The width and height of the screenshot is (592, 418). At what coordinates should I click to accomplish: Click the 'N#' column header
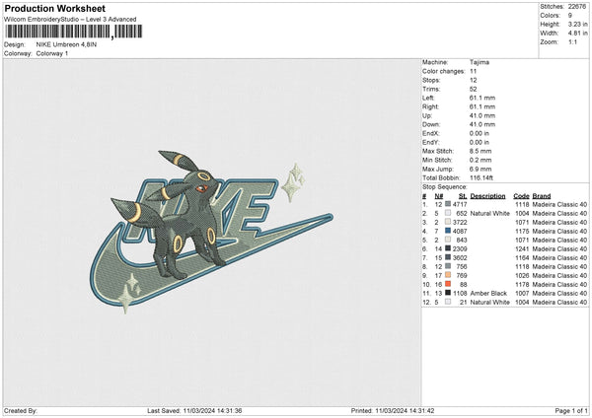point(439,196)
